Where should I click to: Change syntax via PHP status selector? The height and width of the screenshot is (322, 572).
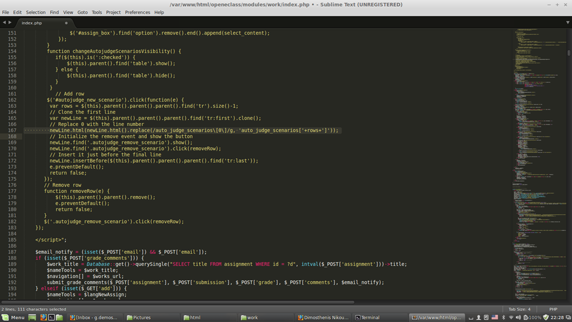click(x=553, y=309)
